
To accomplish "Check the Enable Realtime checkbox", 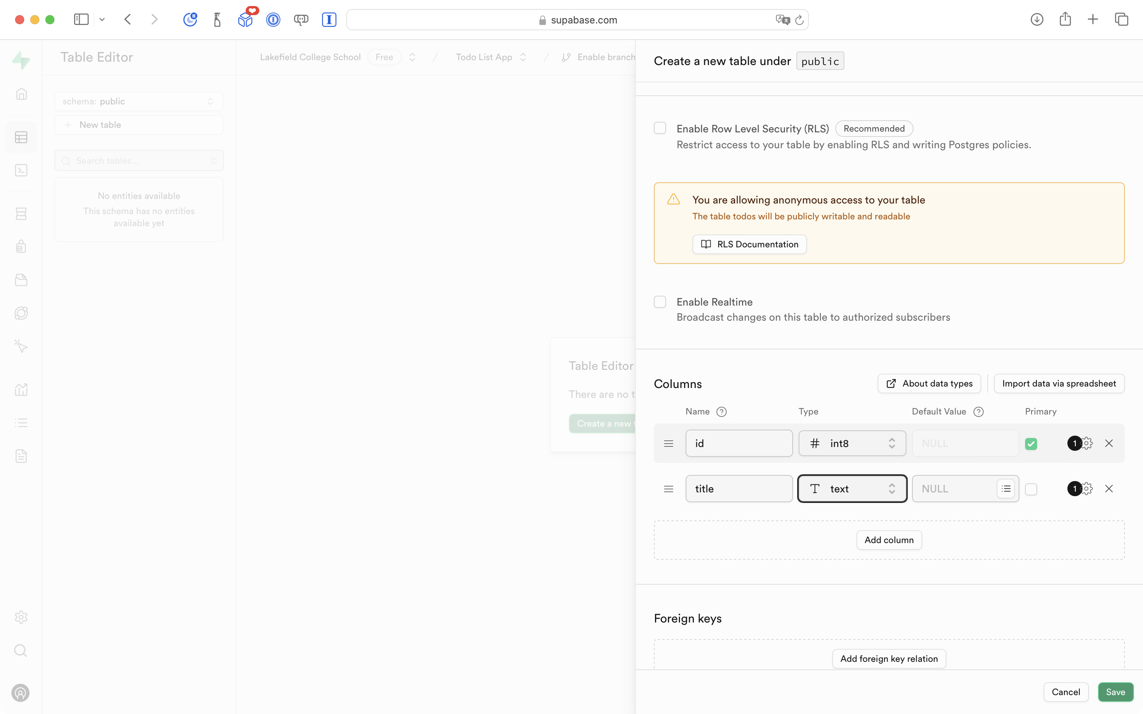I will pos(660,302).
